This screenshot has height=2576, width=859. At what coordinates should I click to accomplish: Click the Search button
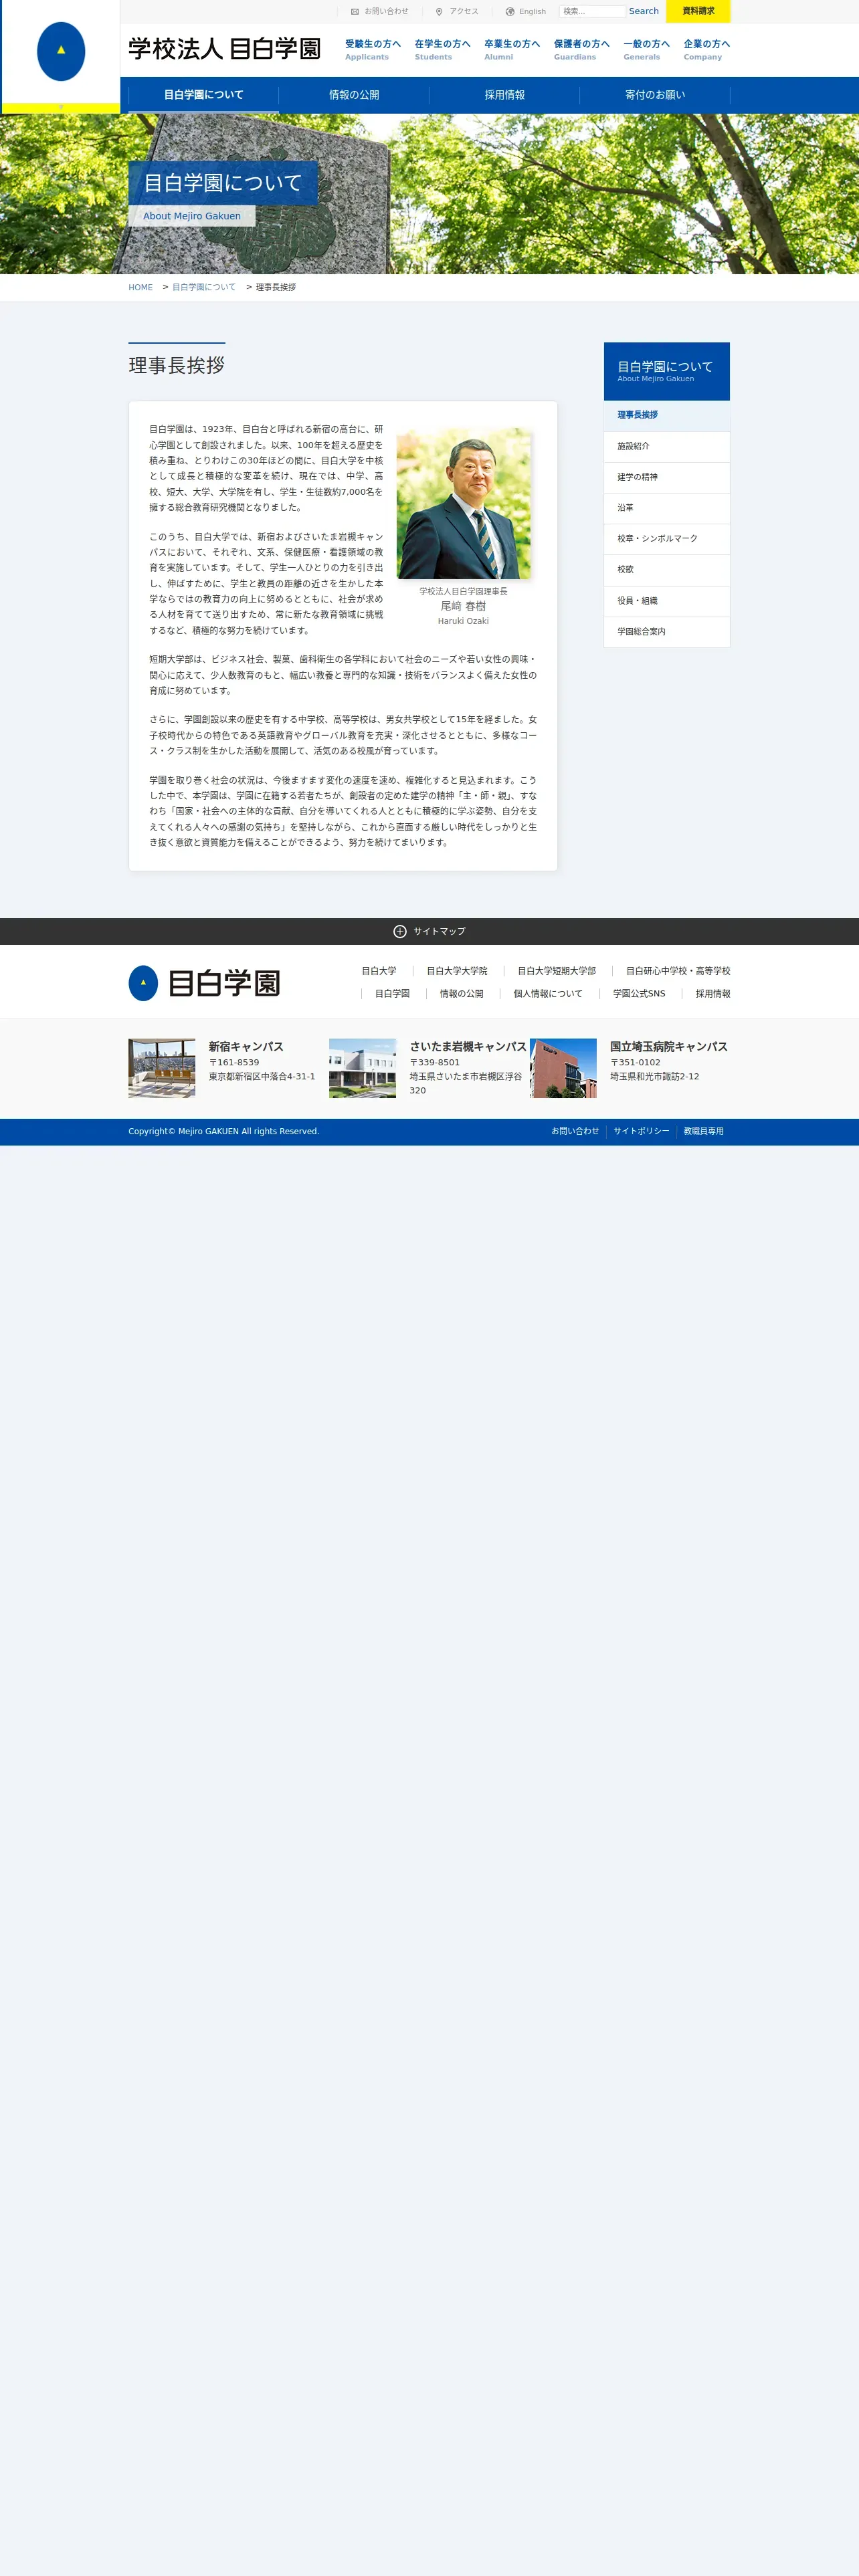pyautogui.click(x=644, y=11)
